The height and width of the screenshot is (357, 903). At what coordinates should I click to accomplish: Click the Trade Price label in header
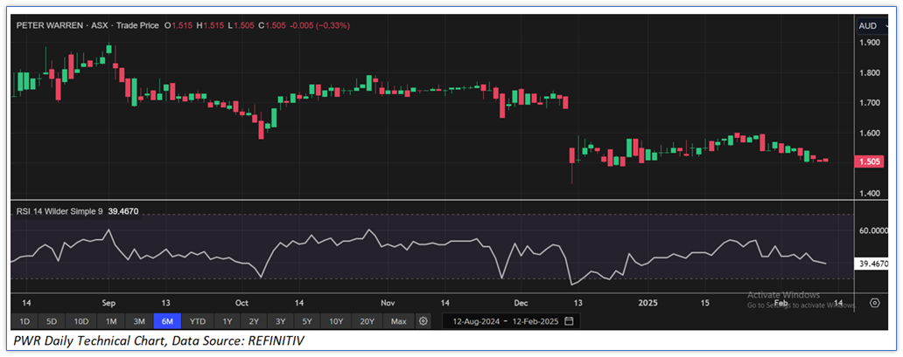tap(137, 26)
